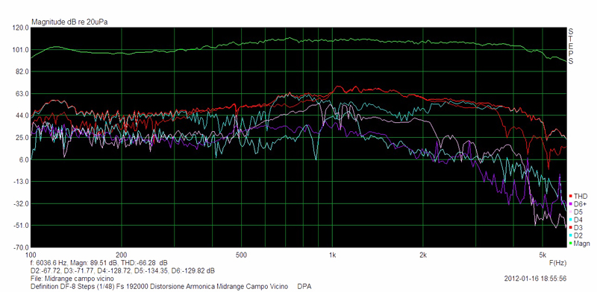
Task: Click the 120.0 y-axis label
Action: 21,28
